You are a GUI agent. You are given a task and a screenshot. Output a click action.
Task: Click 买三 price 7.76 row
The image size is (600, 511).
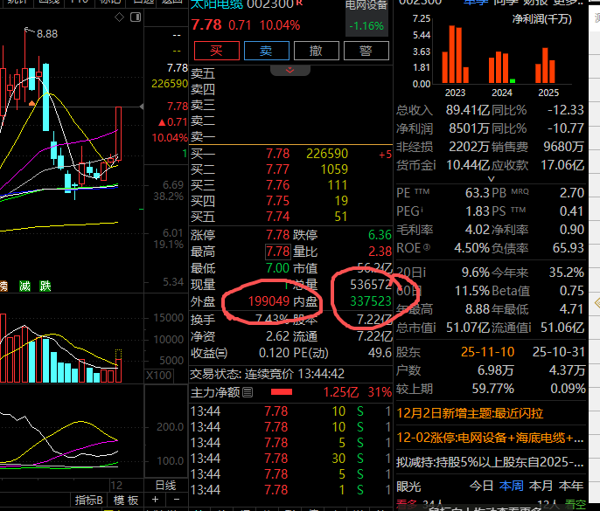coord(290,185)
